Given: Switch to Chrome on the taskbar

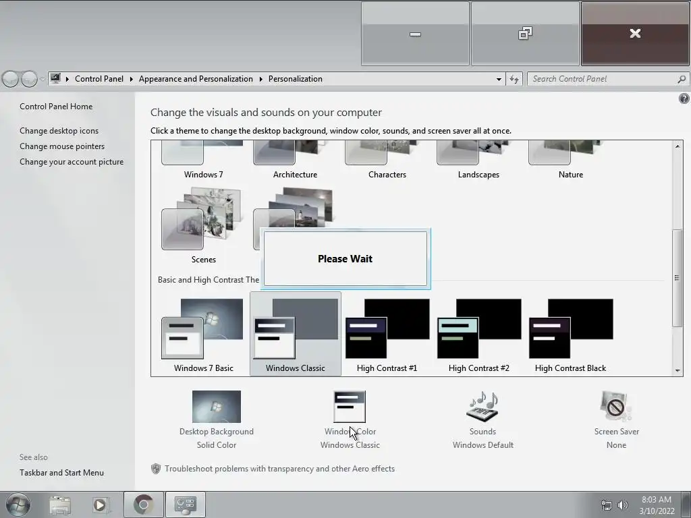Looking at the screenshot, I should point(144,505).
